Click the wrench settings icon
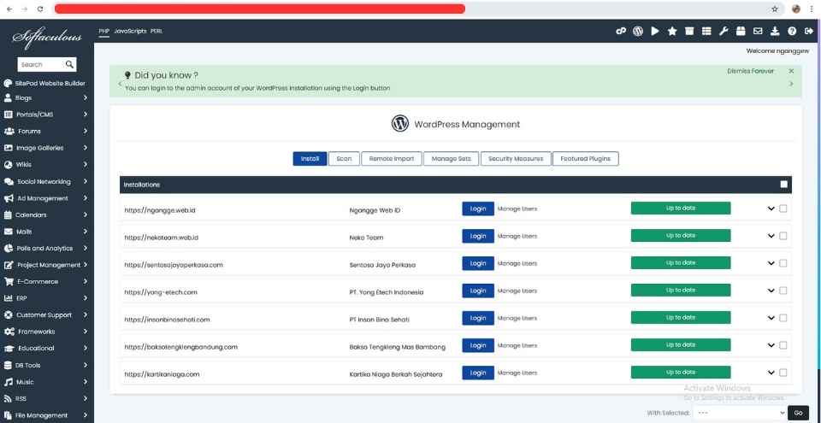 click(724, 32)
